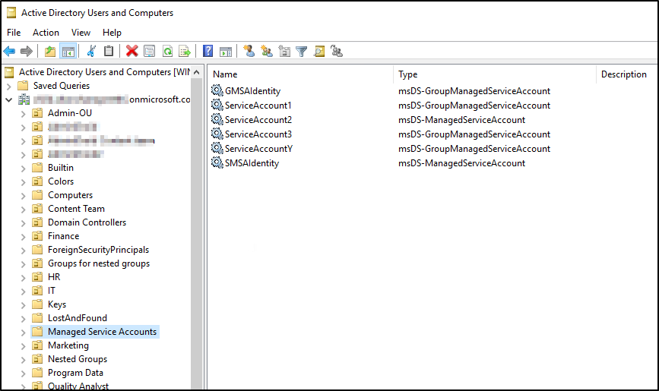
Task: Click the Create New User toolbar icon
Action: (249, 51)
